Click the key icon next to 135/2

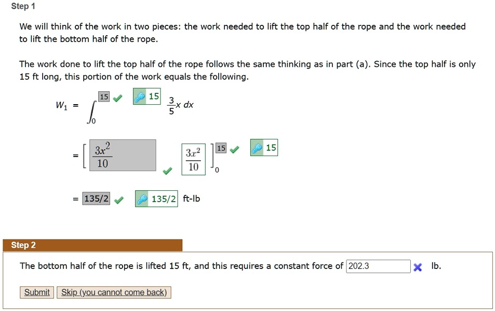[143, 199]
